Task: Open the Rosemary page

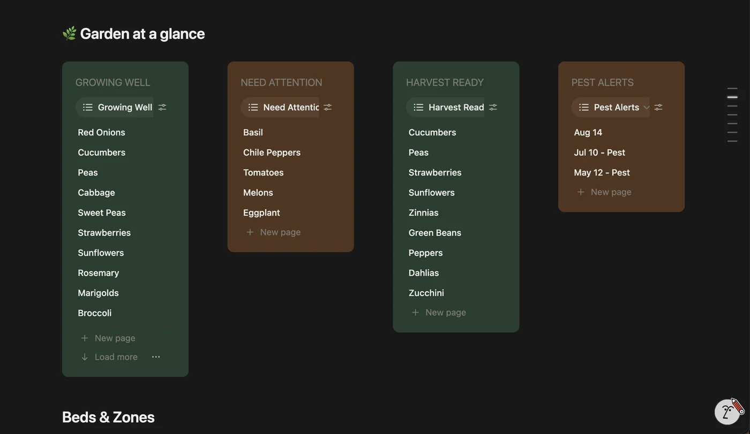Action: point(99,273)
